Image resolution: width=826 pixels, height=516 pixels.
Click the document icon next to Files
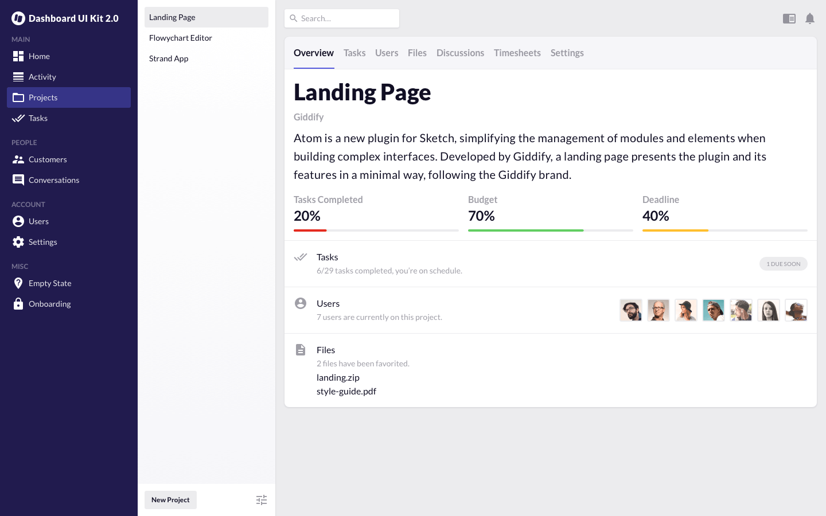click(301, 350)
